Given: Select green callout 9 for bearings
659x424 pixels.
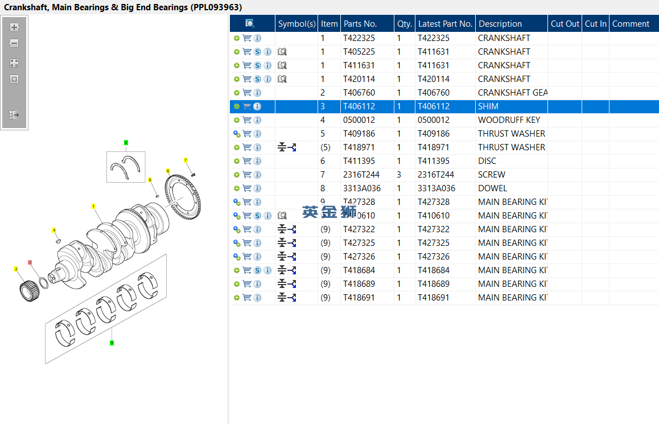Looking at the screenshot, I should [x=112, y=343].
